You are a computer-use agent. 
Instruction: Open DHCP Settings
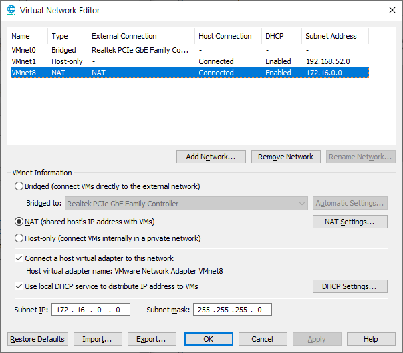[x=350, y=286]
